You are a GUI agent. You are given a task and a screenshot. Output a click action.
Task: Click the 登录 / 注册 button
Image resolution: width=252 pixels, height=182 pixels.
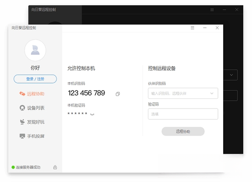tap(35, 79)
